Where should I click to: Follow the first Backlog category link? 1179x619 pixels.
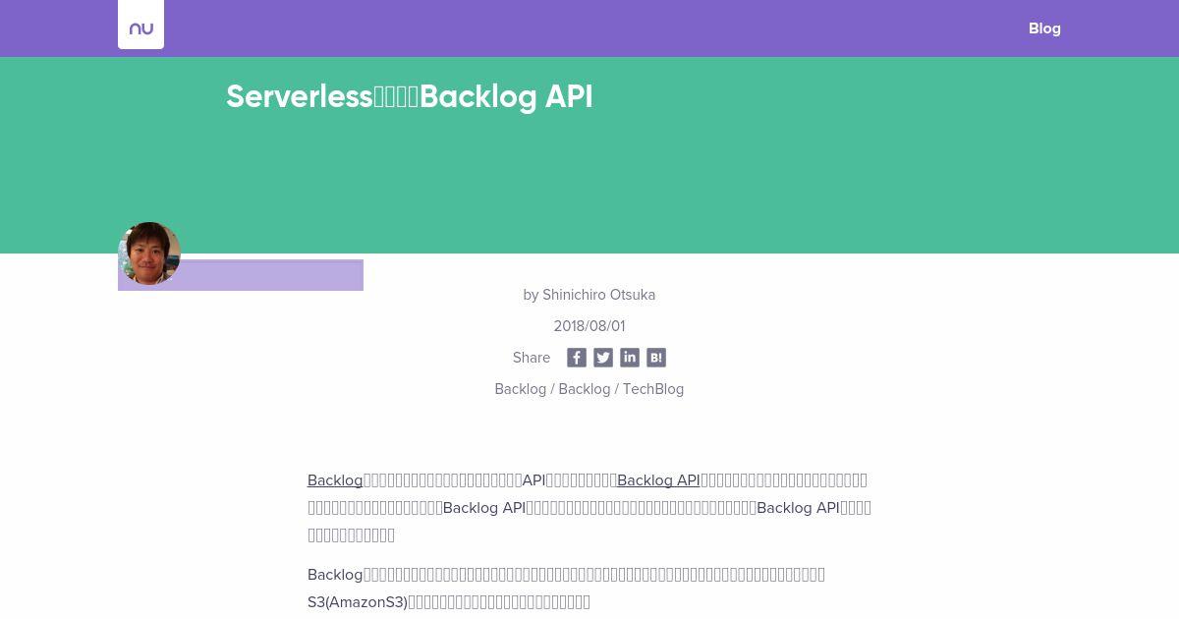pyautogui.click(x=521, y=389)
